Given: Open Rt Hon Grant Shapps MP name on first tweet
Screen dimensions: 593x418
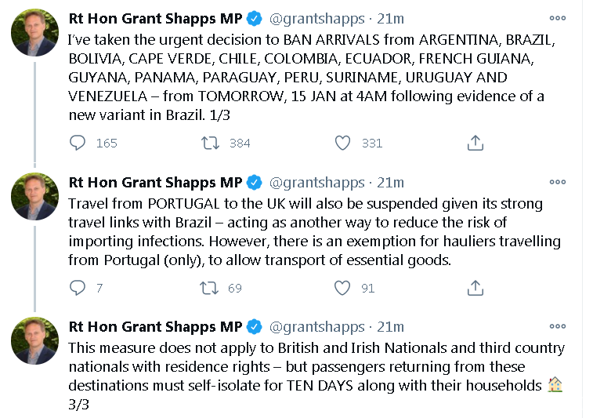Looking at the screenshot, I should coord(155,18).
